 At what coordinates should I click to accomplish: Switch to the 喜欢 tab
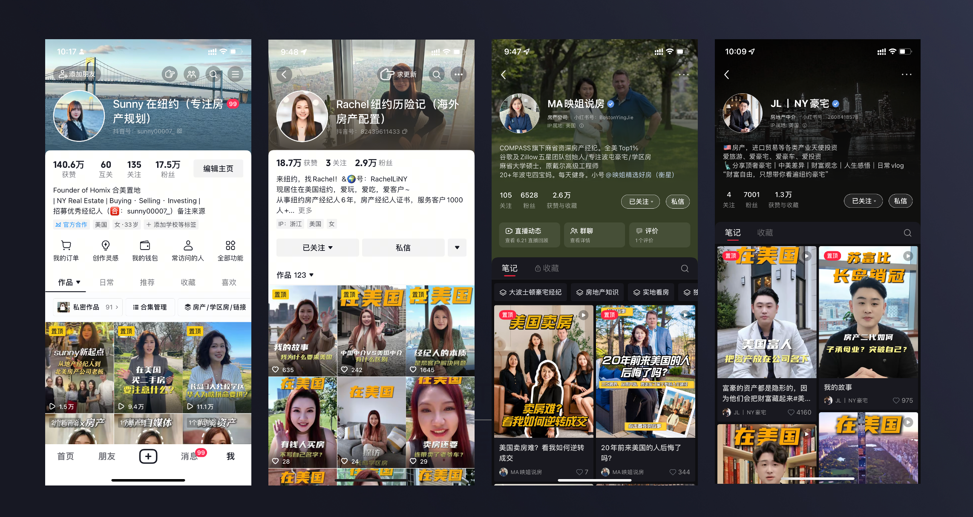229,282
